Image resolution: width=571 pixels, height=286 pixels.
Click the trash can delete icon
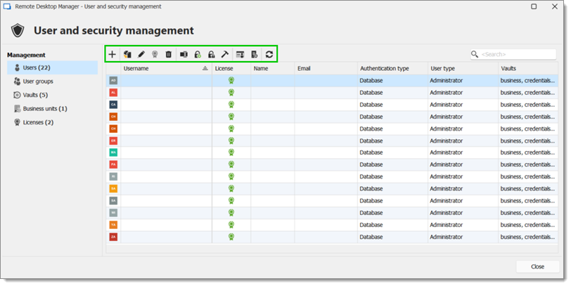168,54
